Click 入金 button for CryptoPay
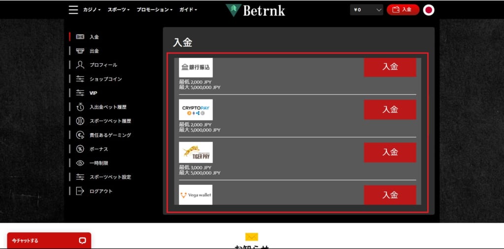Viewport: 504px width, 249px height. coord(390,110)
